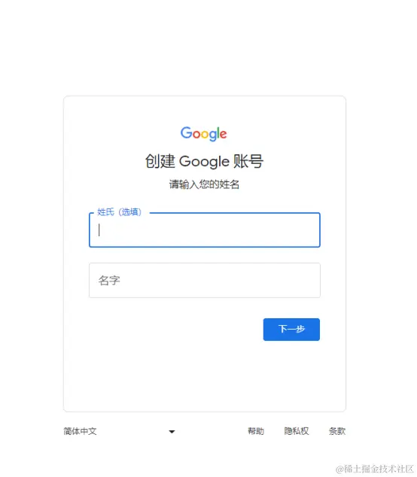Click the 名字 placeholder text
This screenshot has height=477, width=417.
109,281
